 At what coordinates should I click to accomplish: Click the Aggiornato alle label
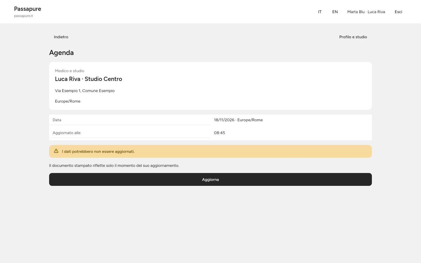pos(66,133)
